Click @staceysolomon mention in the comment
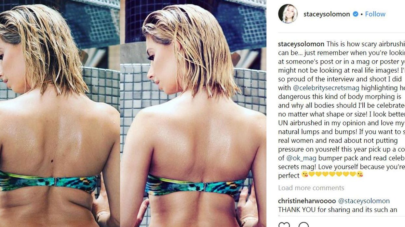Image resolution: width=405 pixels, height=227 pixels. (x=364, y=201)
